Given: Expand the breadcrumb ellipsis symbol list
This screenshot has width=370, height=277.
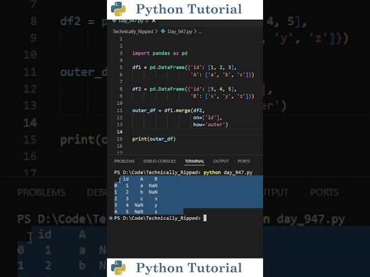Looking at the screenshot, I should [200, 31].
